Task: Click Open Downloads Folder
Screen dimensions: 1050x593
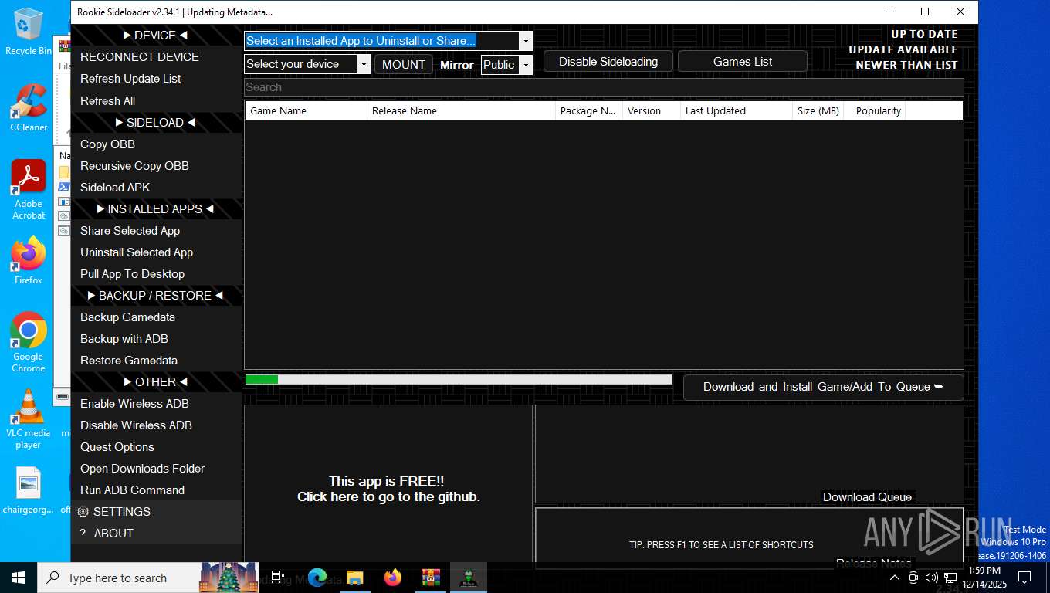Action: [156, 469]
